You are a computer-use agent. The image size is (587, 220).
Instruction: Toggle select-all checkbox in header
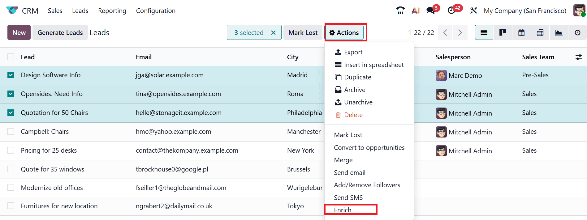(x=11, y=57)
